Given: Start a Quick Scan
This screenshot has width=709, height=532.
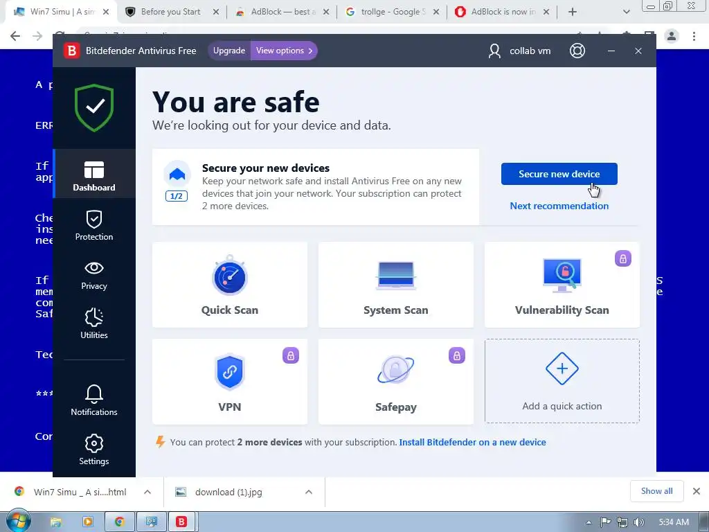Looking at the screenshot, I should click(x=230, y=285).
